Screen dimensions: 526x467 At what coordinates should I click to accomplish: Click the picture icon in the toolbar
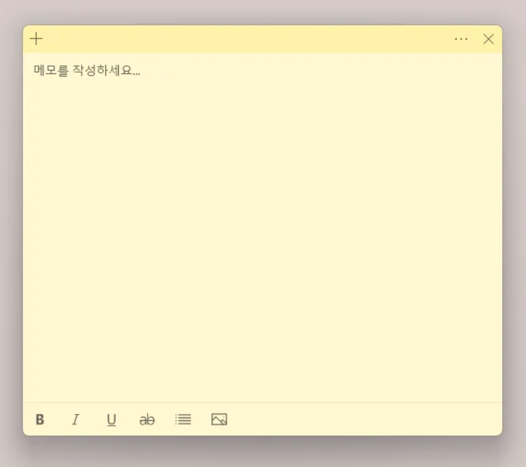pyautogui.click(x=219, y=420)
